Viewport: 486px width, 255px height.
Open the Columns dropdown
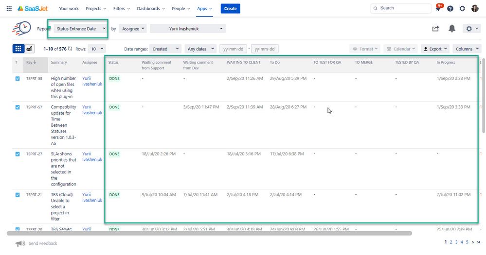coord(467,49)
